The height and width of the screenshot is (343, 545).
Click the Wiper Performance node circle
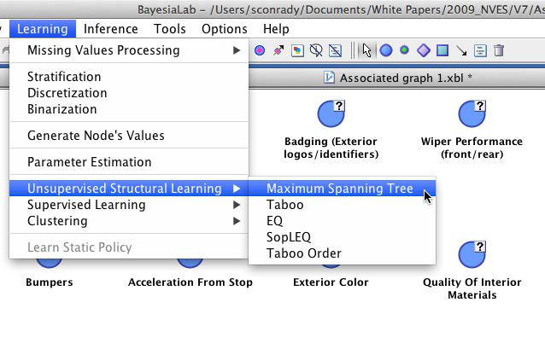[x=471, y=113]
